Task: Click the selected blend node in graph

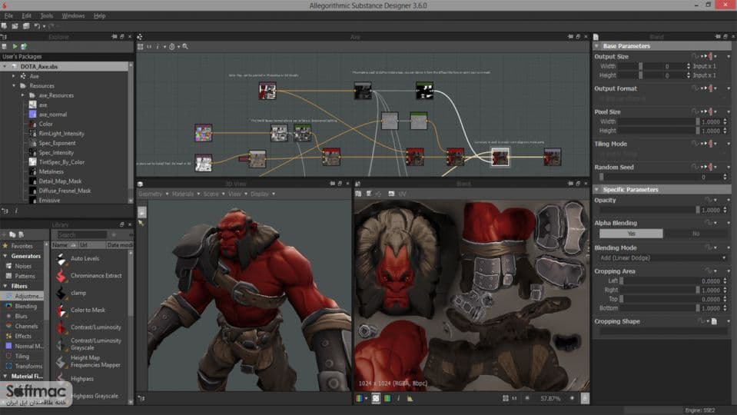Action: 500,157
